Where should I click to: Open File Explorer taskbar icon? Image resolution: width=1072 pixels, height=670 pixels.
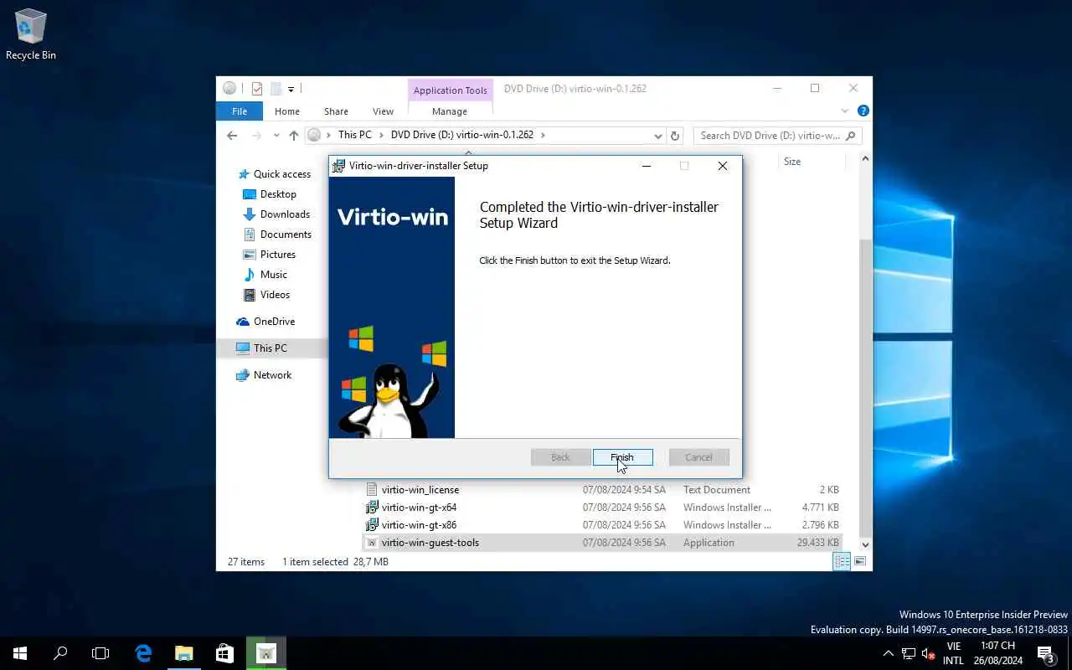[x=183, y=653]
